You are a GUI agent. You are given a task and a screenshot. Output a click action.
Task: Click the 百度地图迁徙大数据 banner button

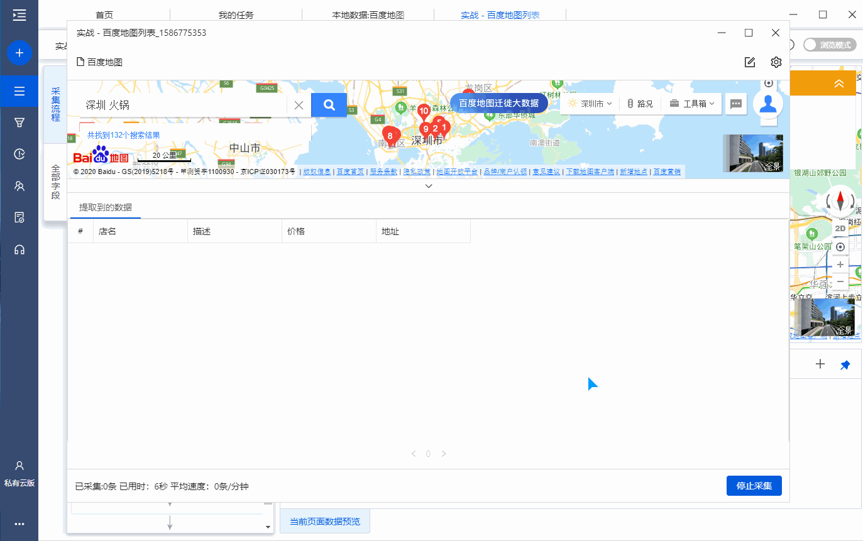click(499, 103)
